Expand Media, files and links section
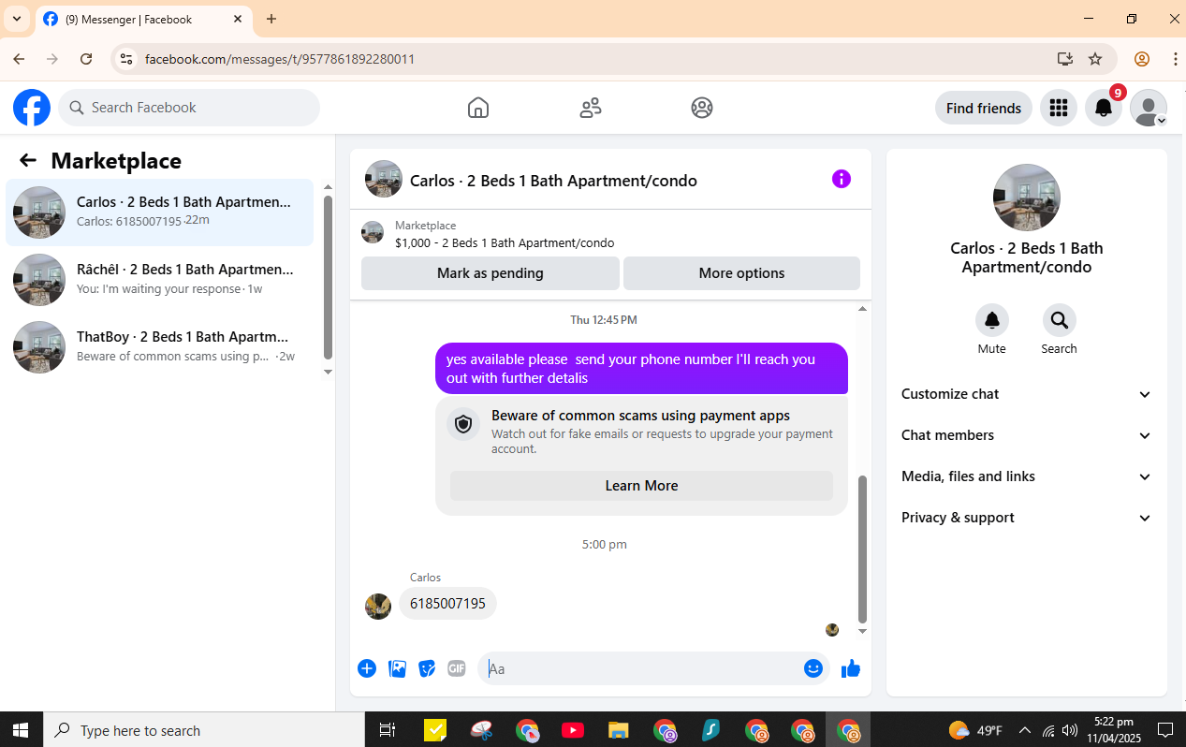The height and width of the screenshot is (747, 1186). pyautogui.click(x=1027, y=476)
